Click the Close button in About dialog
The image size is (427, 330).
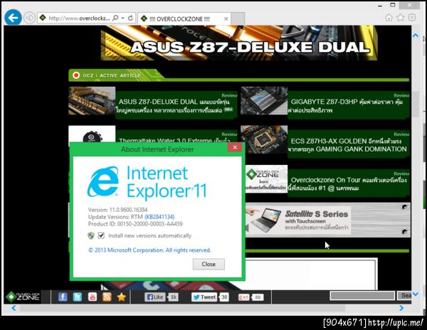coord(209,264)
